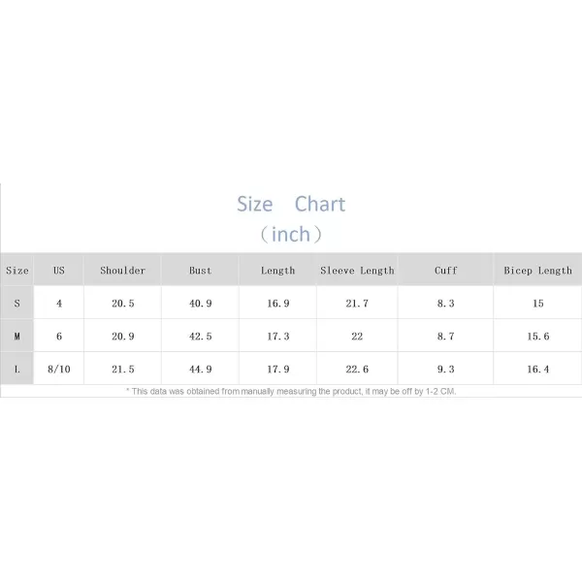Select the (inch) unit subtitle

[291, 235]
